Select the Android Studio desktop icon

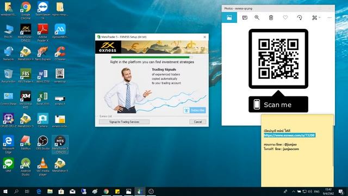pos(26,167)
